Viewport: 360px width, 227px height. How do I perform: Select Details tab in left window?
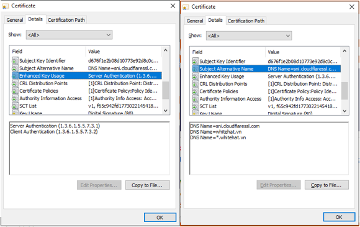tap(35, 19)
